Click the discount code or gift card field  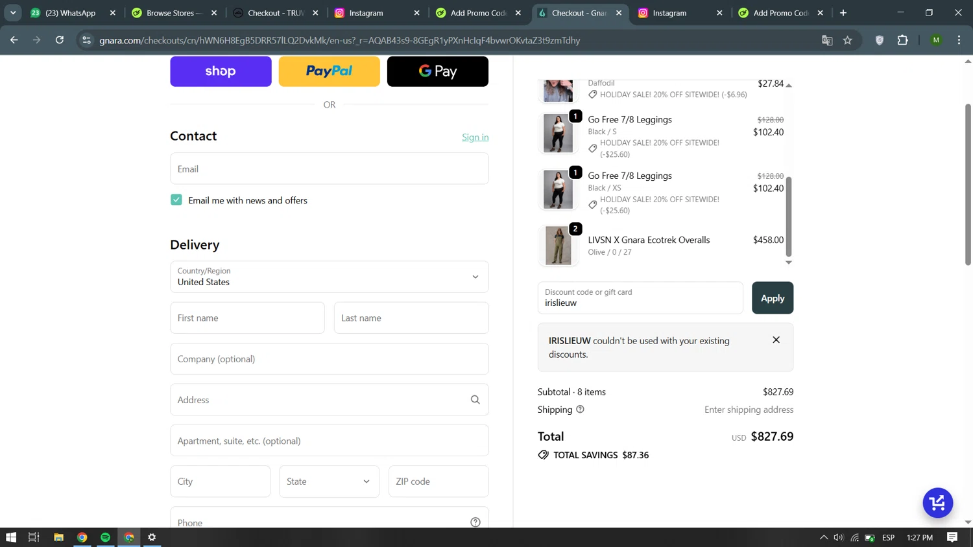[x=640, y=298]
